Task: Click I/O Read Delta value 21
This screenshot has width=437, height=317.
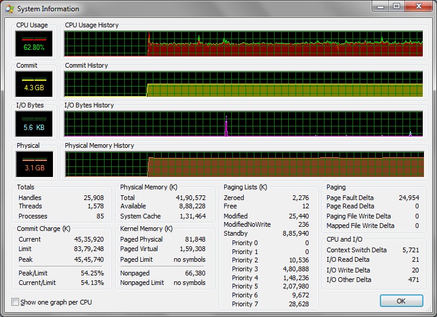Action: point(416,259)
